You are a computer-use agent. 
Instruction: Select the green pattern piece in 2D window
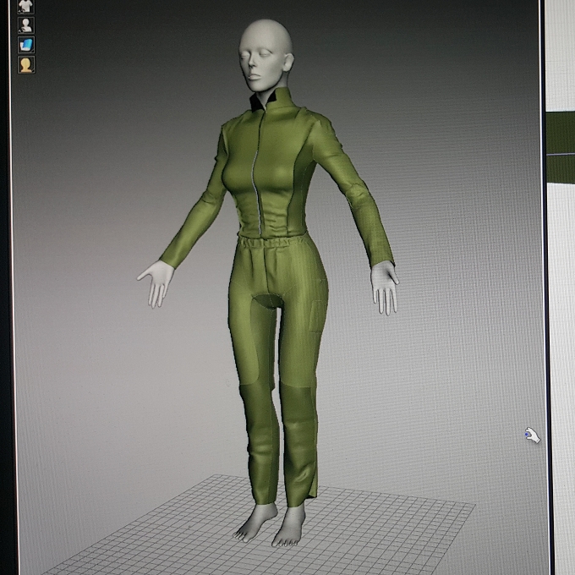coord(561,146)
